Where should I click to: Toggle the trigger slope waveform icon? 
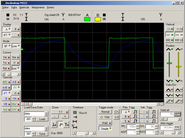click(116, 112)
